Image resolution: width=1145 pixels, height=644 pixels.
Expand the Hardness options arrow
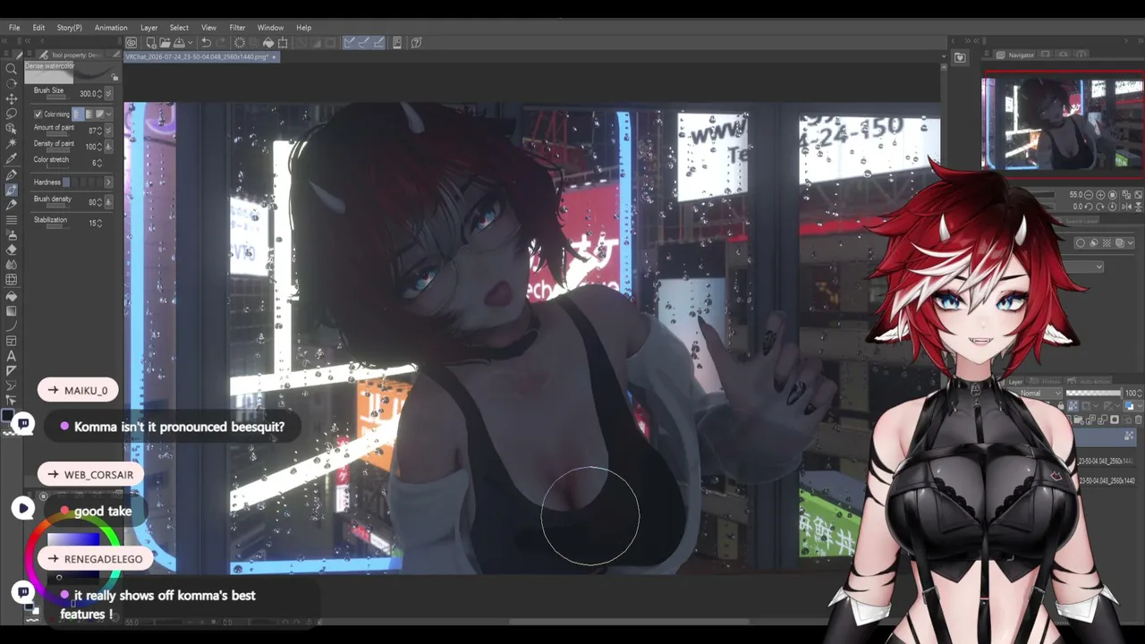pyautogui.click(x=108, y=182)
